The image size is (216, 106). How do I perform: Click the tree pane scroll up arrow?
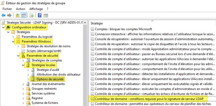(85, 23)
